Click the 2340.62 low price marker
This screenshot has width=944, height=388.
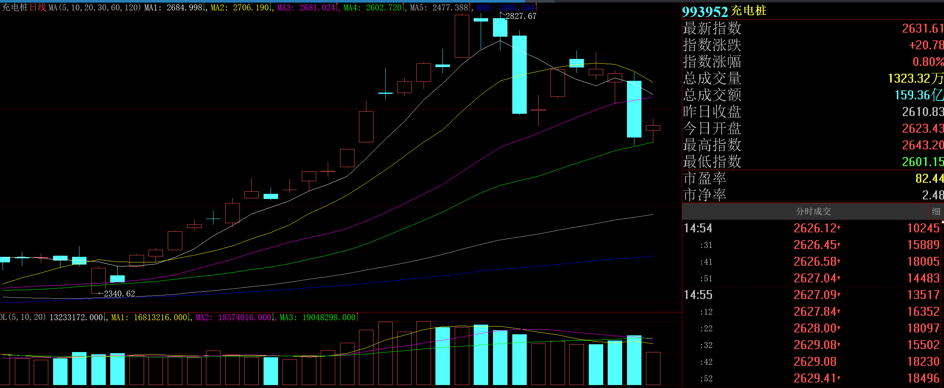[x=119, y=294]
